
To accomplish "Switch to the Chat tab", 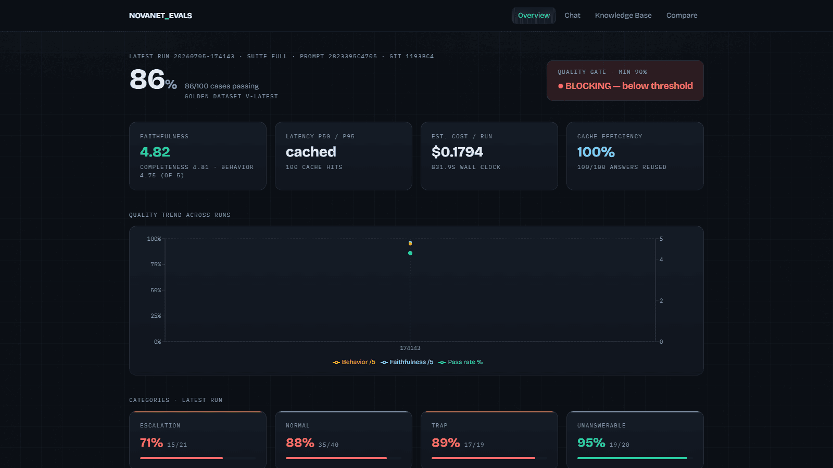I will [572, 16].
